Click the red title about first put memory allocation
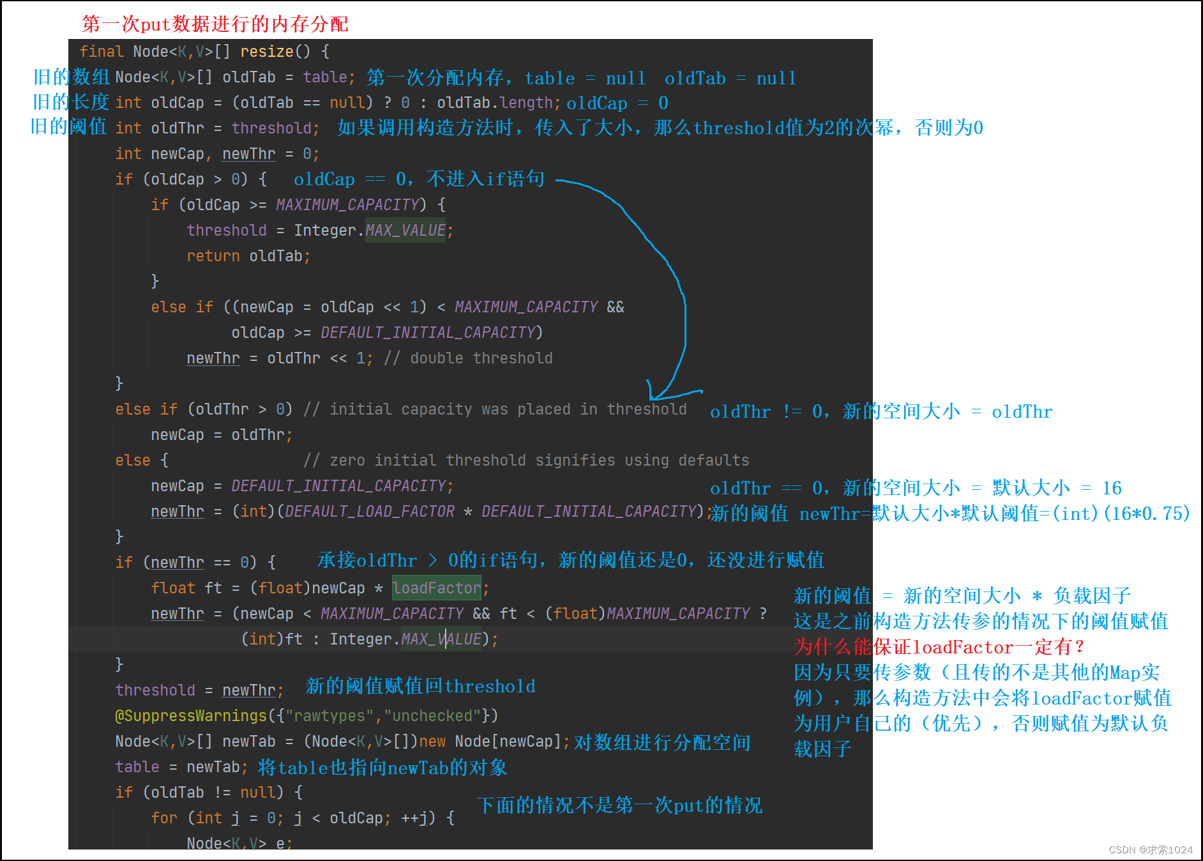Viewport: 1203px width, 861px height. pos(215,24)
